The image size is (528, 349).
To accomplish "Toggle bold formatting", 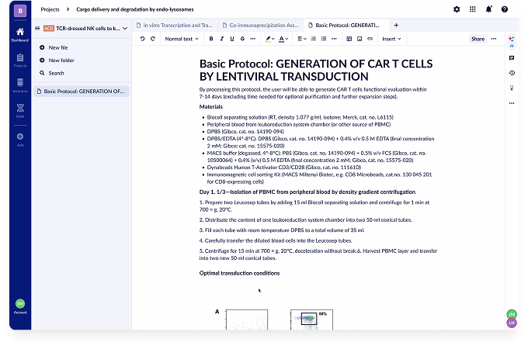I will tap(211, 39).
